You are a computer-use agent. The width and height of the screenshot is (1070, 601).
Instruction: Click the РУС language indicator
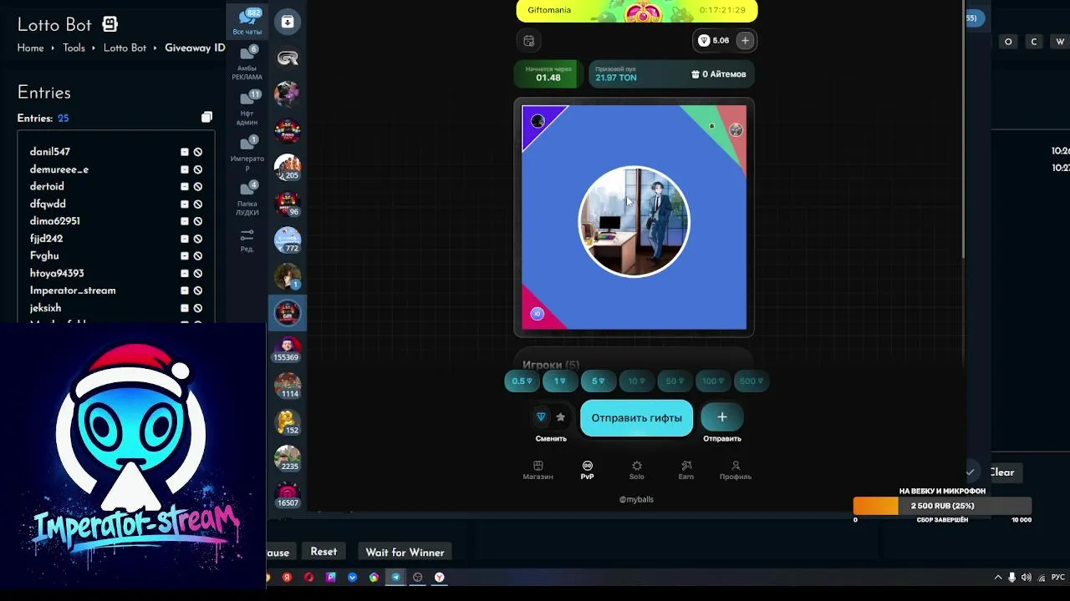tap(1057, 577)
